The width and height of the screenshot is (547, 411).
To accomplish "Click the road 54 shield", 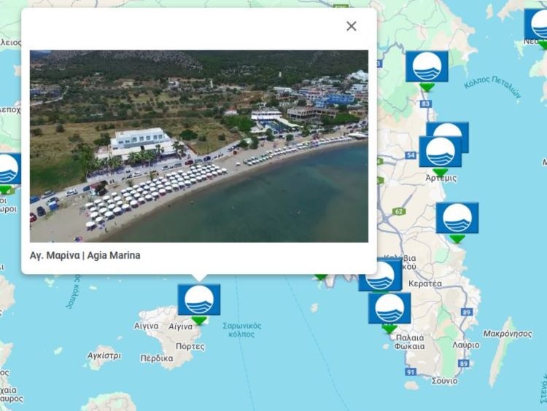I will tap(411, 155).
